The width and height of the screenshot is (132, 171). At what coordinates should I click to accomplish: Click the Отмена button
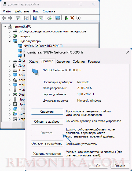coord(120,166)
